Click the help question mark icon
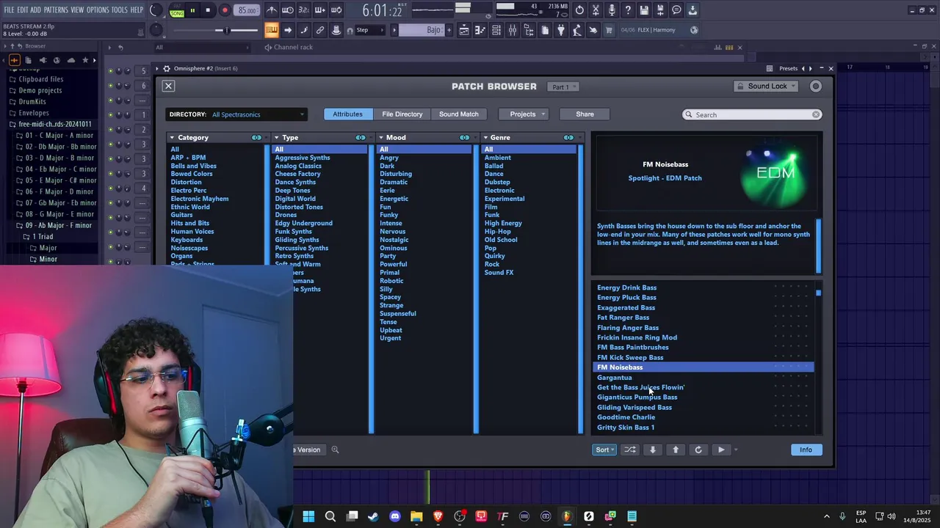The image size is (940, 528). (628, 10)
